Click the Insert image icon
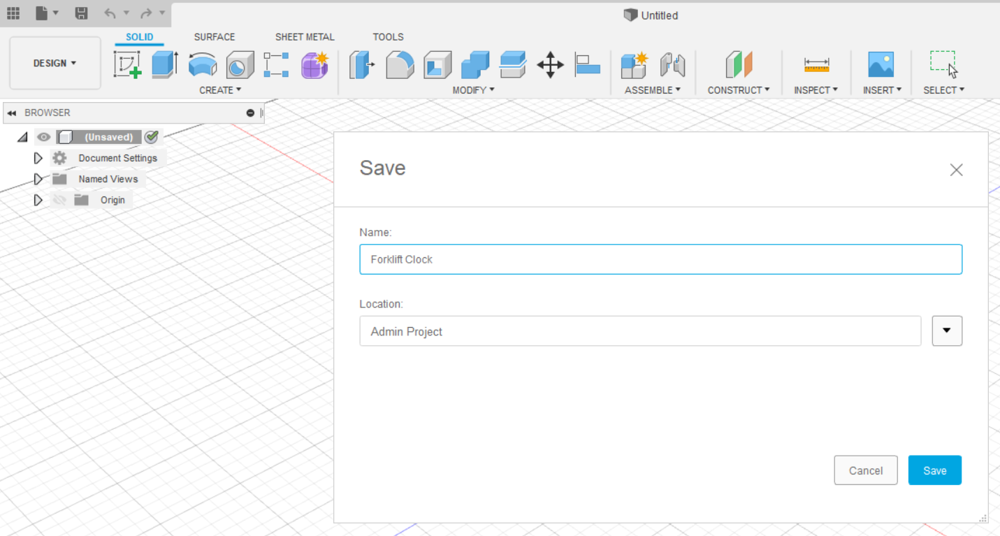The width and height of the screenshot is (1000, 536). pyautogui.click(x=881, y=64)
